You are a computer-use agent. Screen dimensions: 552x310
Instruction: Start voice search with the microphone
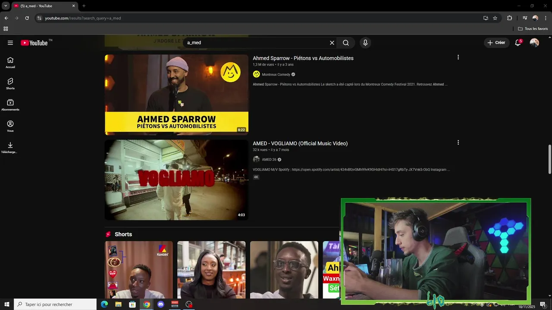point(365,43)
